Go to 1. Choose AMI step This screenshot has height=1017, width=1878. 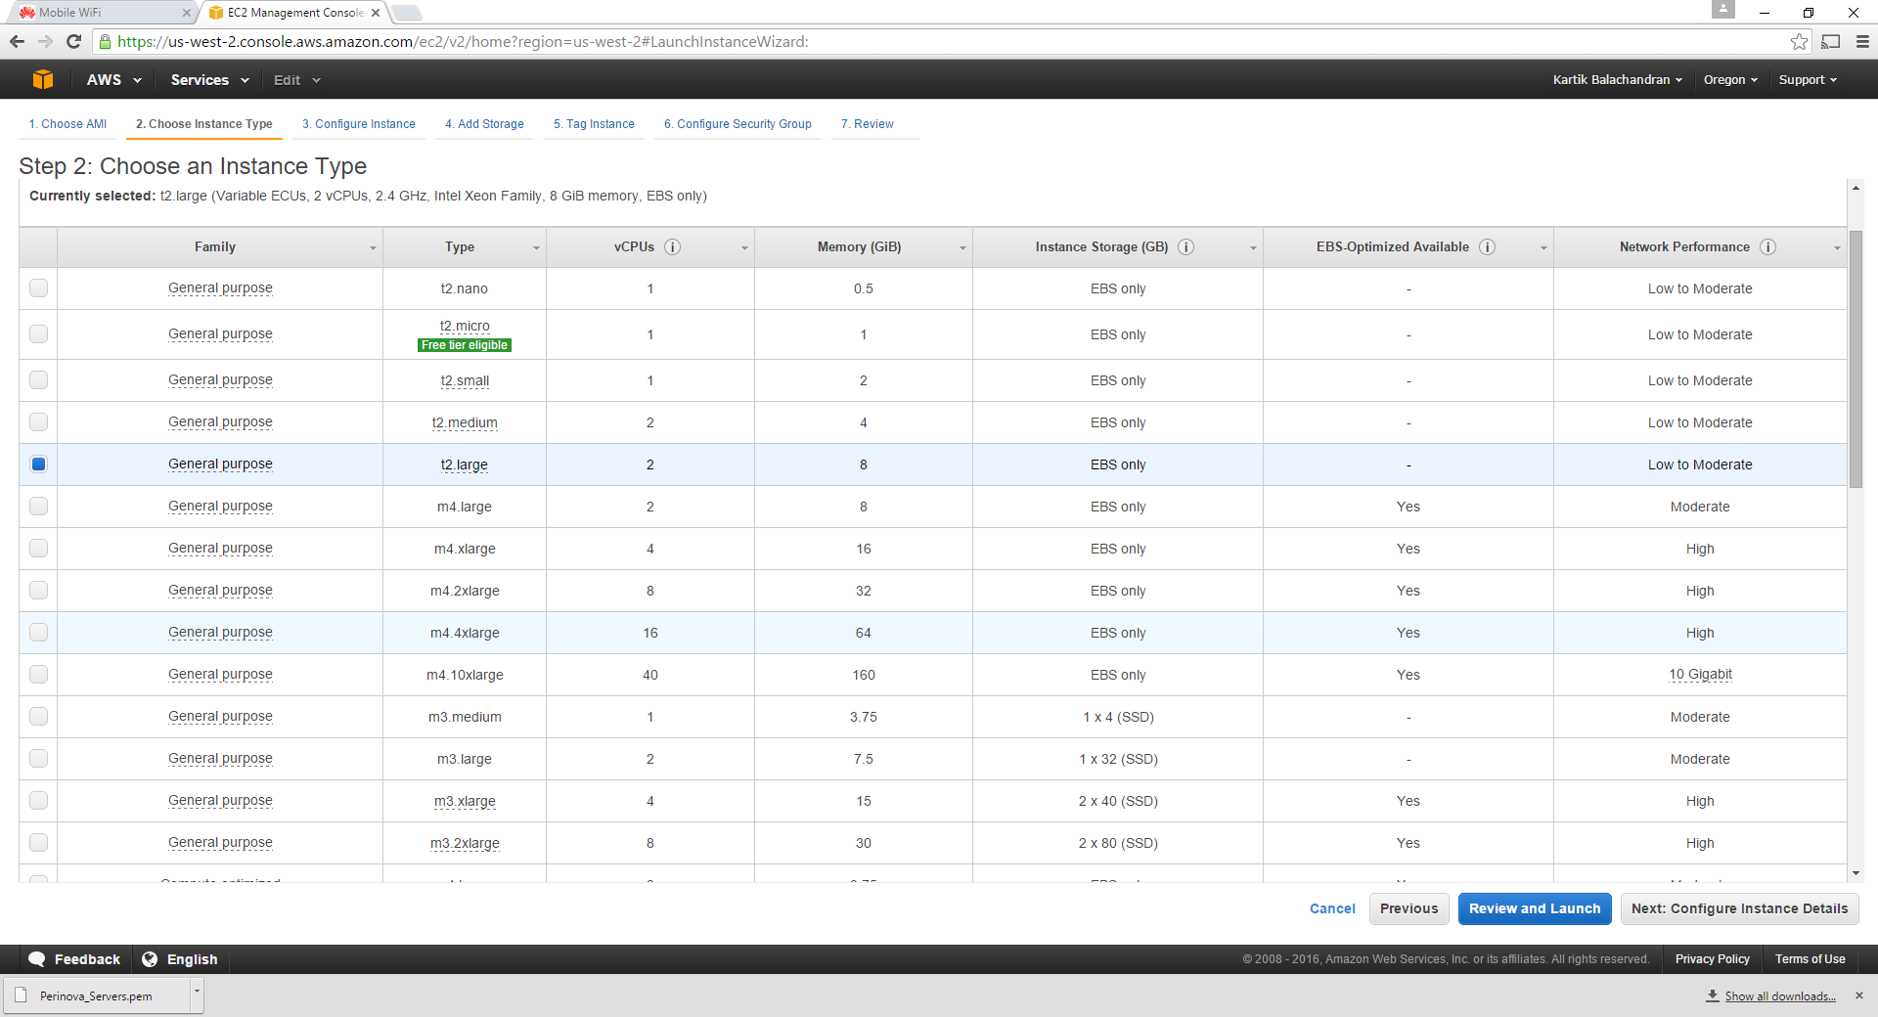(67, 124)
